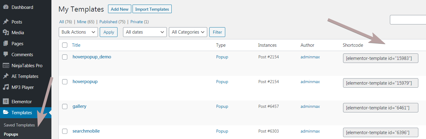Open the NinjaTables Pro table icon
The width and height of the screenshot is (426, 139).
tap(6, 65)
